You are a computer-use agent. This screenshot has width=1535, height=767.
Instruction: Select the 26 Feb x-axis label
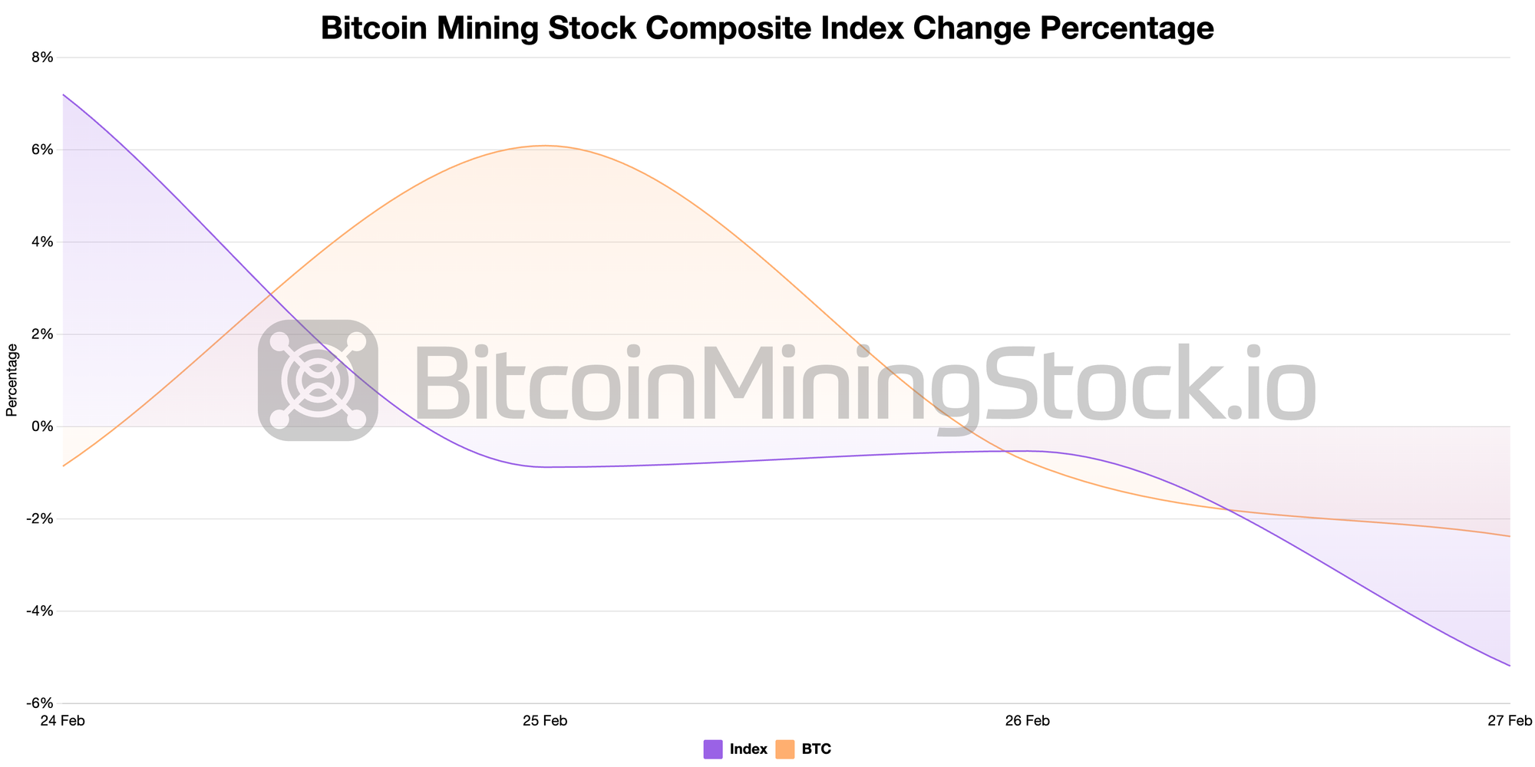[x=1027, y=721]
